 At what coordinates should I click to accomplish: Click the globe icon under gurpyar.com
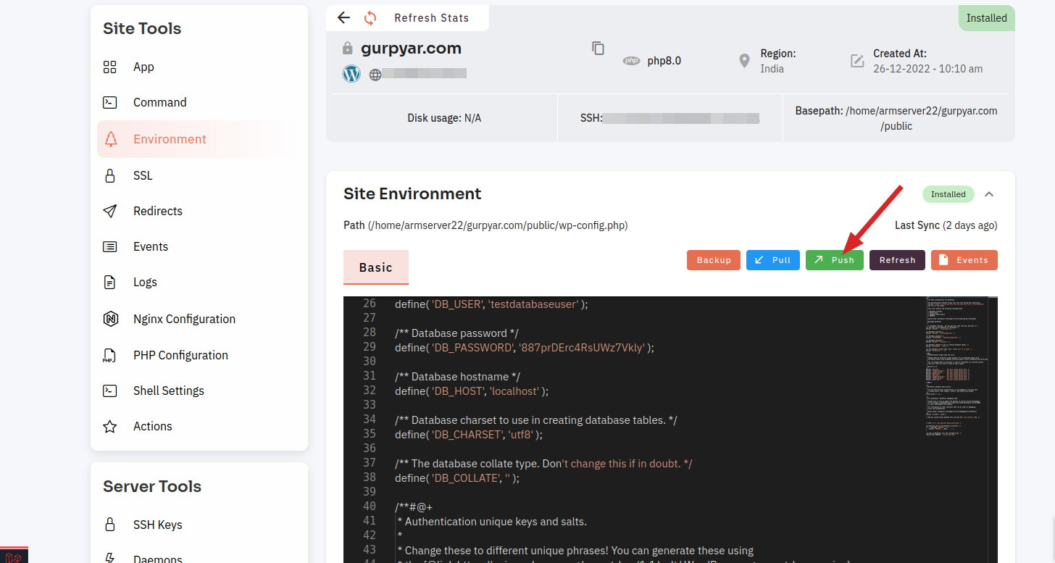tap(375, 74)
